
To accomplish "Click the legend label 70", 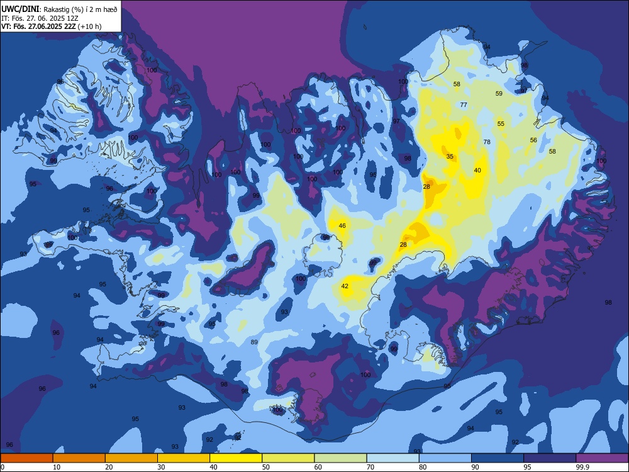I will [370, 467].
